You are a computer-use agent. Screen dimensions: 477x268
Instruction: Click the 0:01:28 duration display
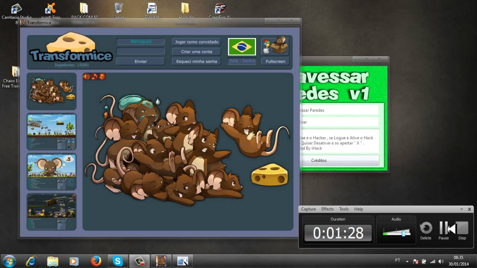click(x=338, y=233)
